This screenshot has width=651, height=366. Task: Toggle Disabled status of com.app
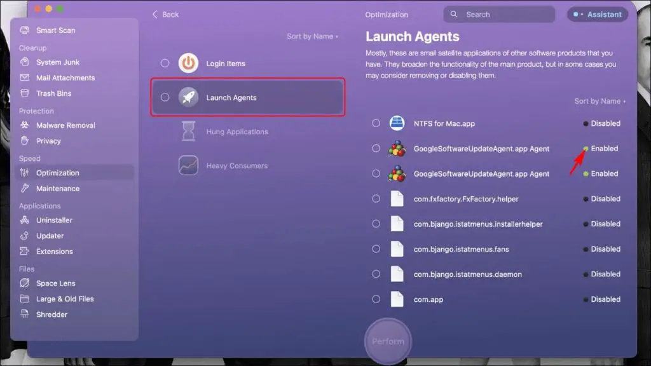pyautogui.click(x=601, y=299)
